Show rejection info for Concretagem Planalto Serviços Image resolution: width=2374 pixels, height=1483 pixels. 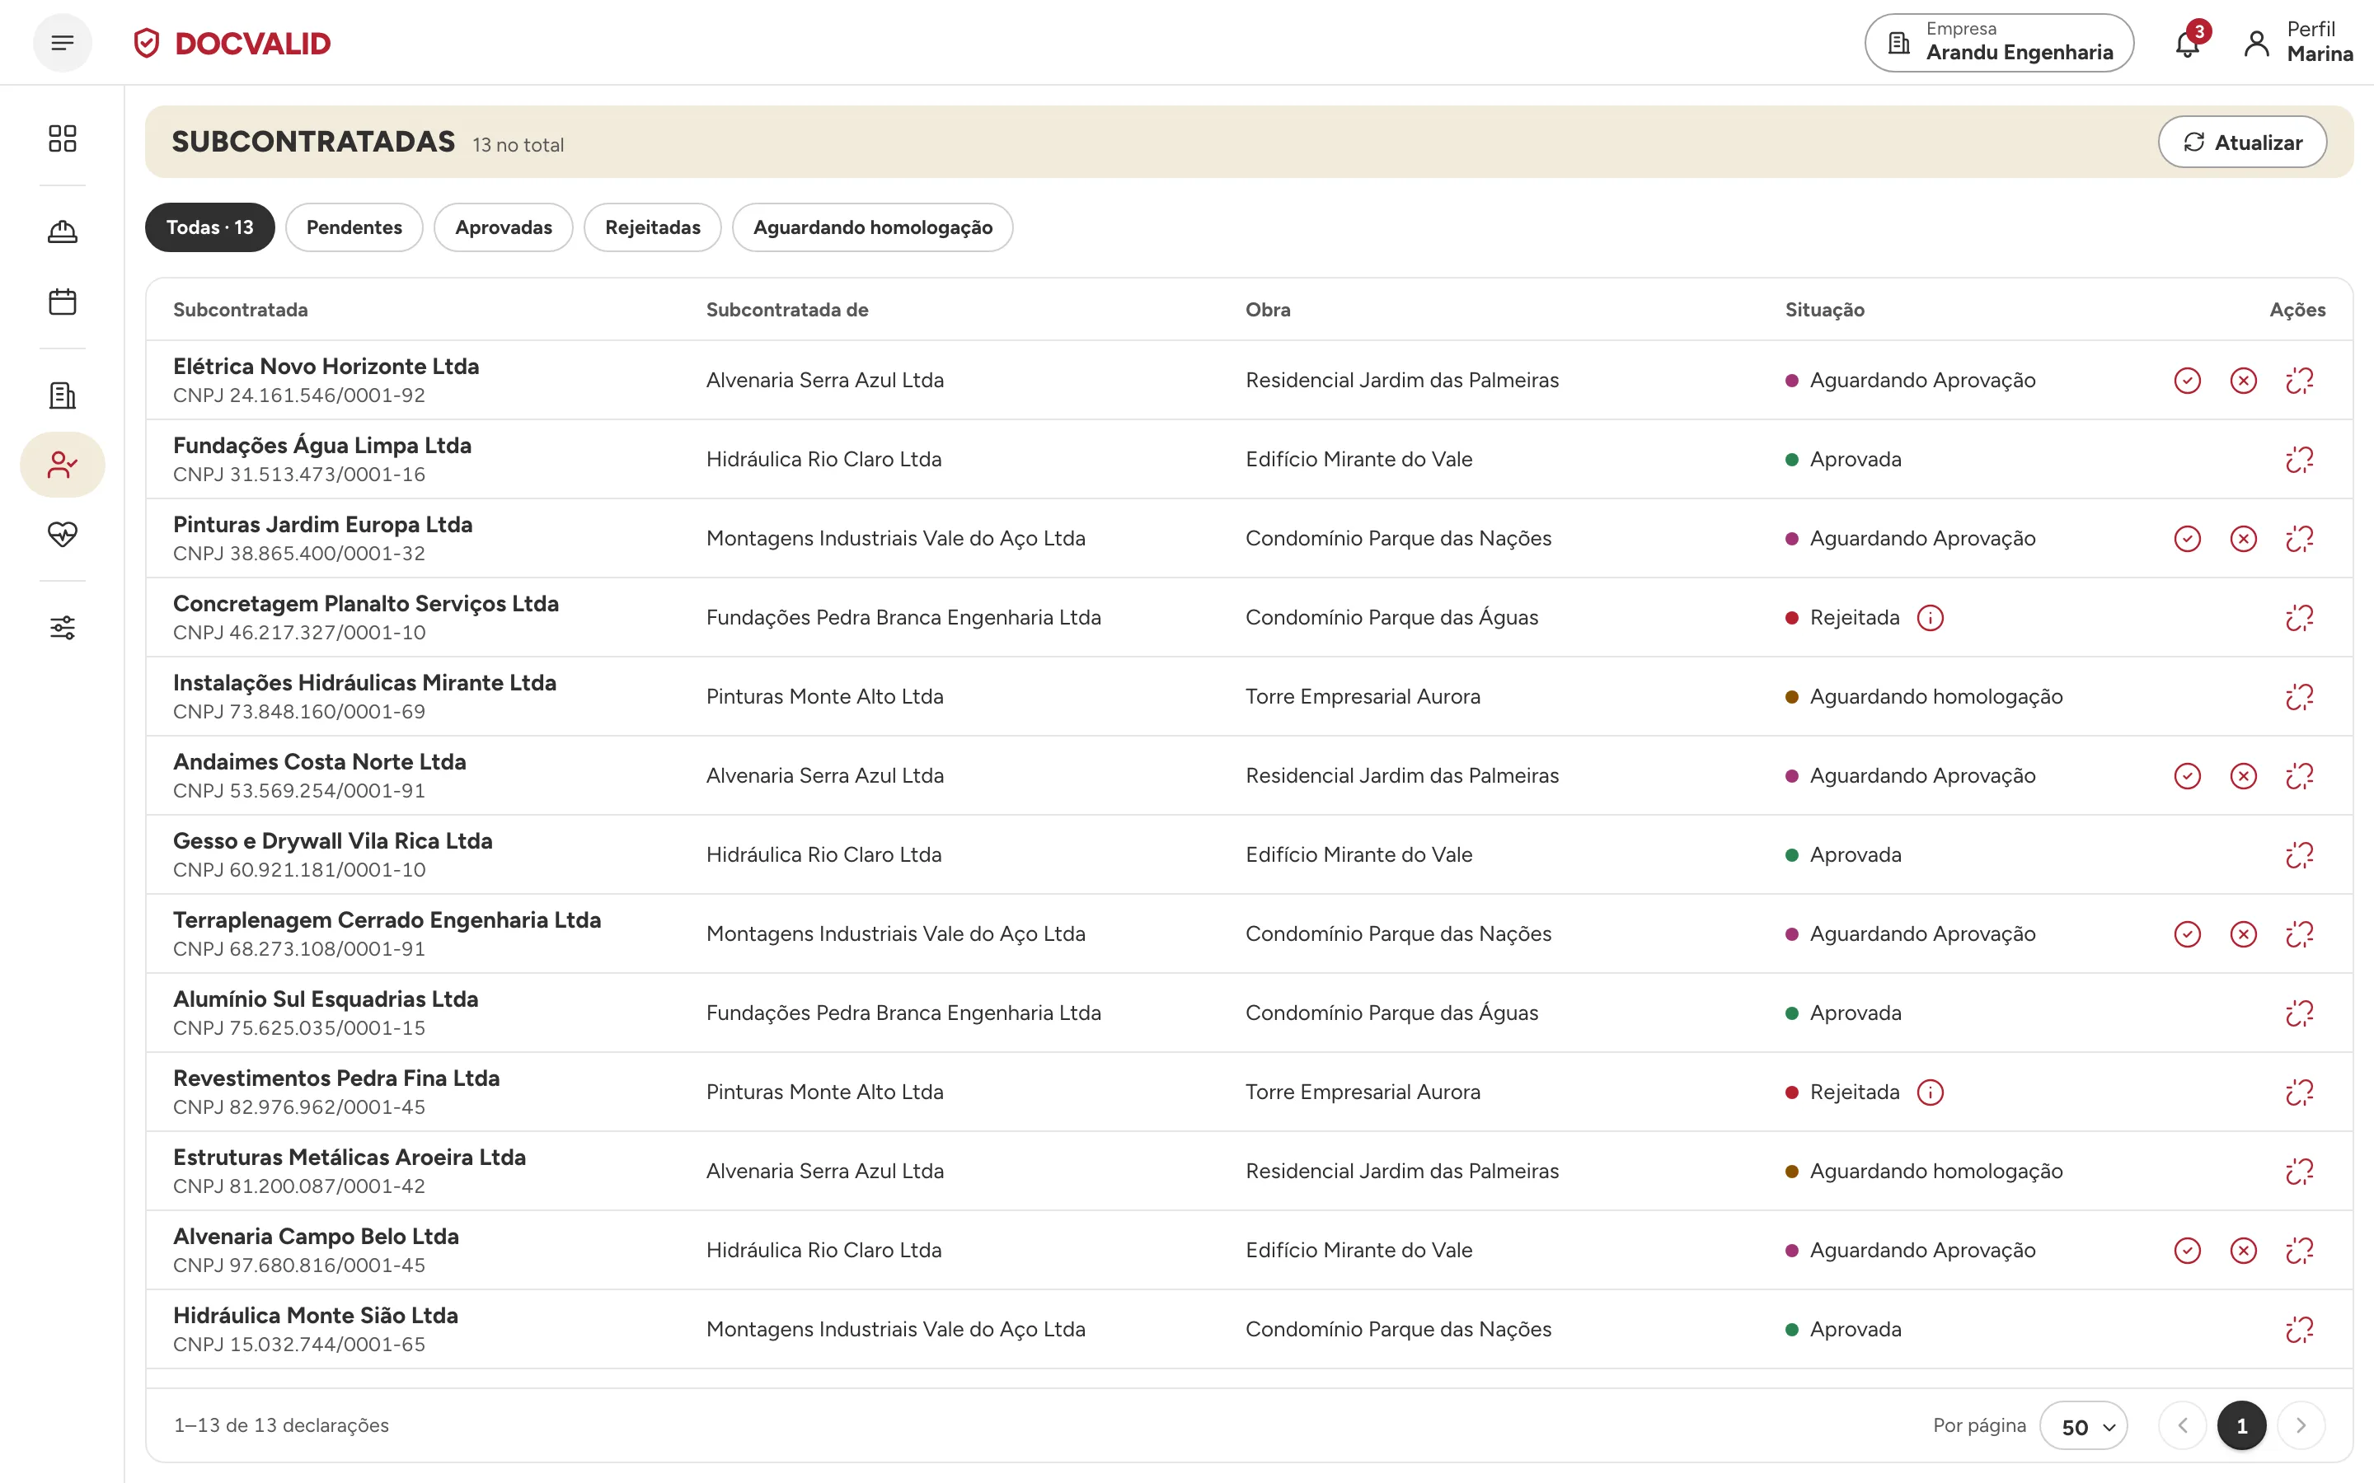point(1930,618)
